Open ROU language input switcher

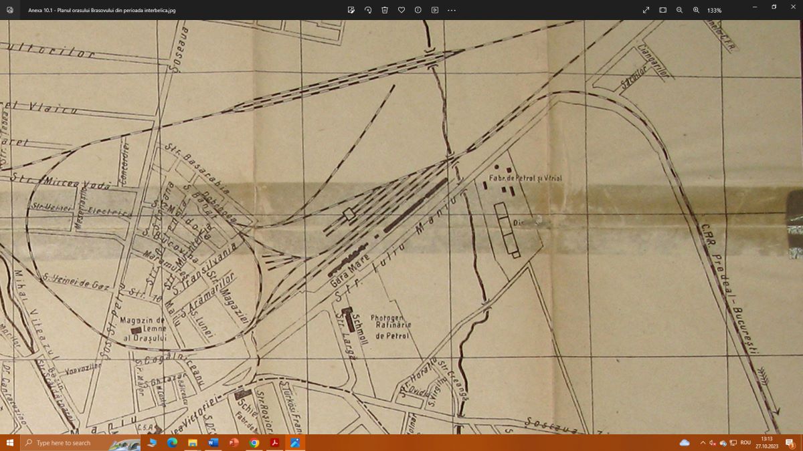click(x=745, y=443)
